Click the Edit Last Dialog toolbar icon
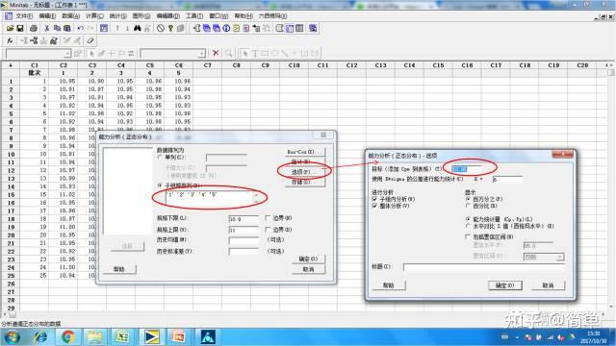The height and width of the screenshot is (346, 616). click(104, 28)
